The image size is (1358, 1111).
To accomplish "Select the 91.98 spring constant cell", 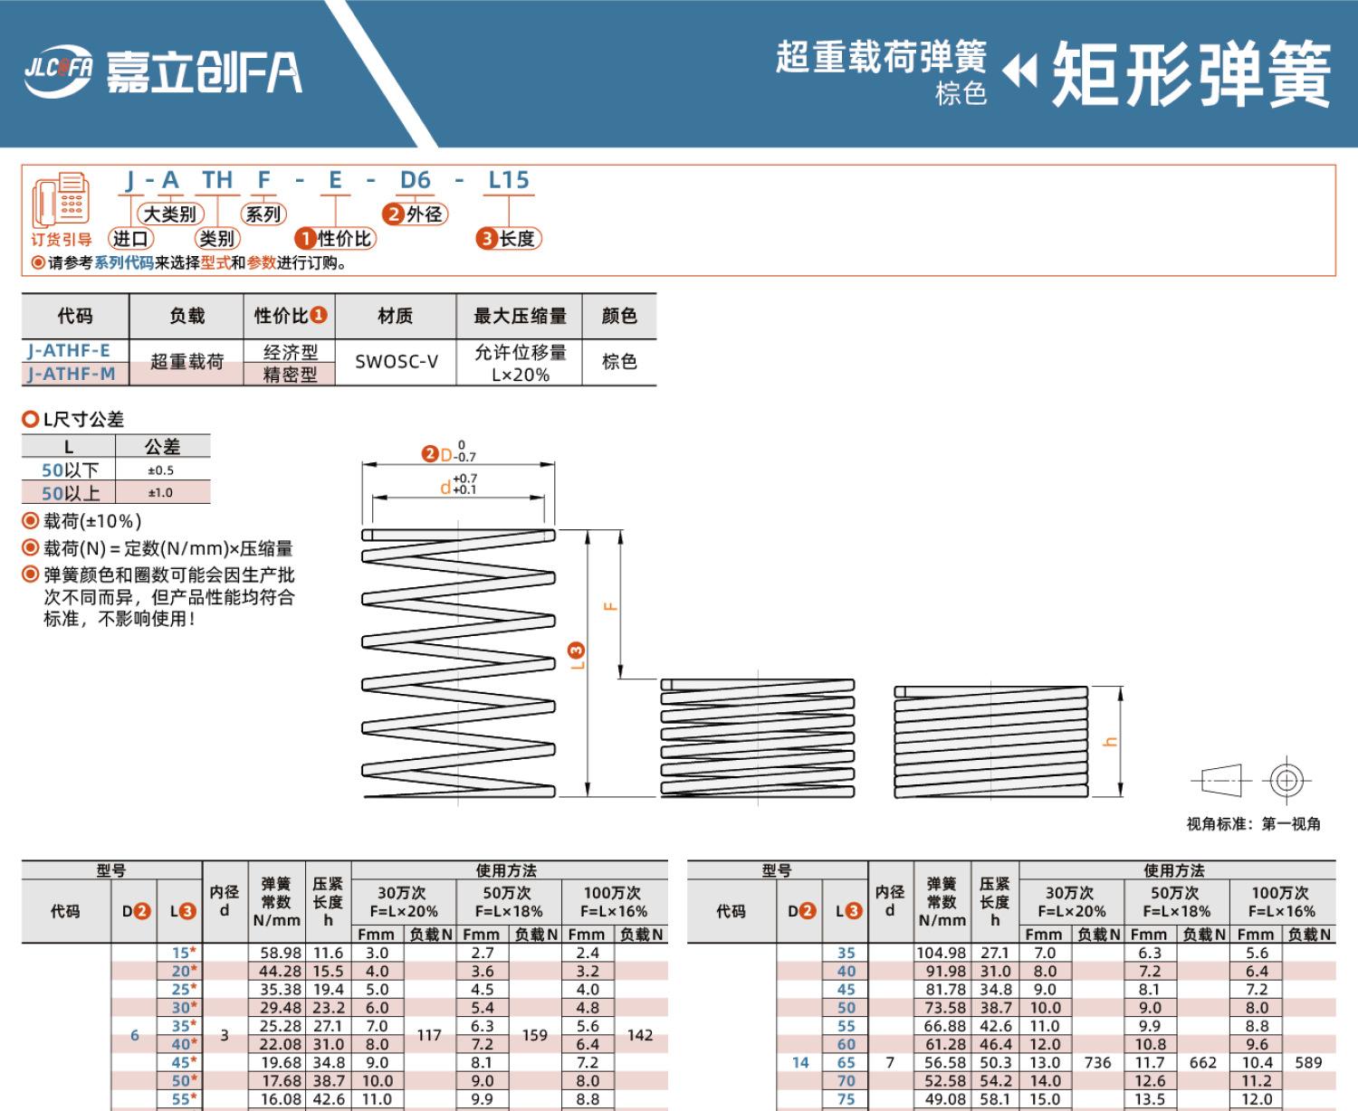I will tap(942, 971).
